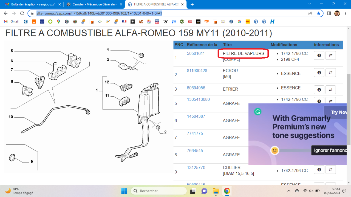351x197 pixels.
Task: Open part reference 811900428 link
Action: [197, 71]
